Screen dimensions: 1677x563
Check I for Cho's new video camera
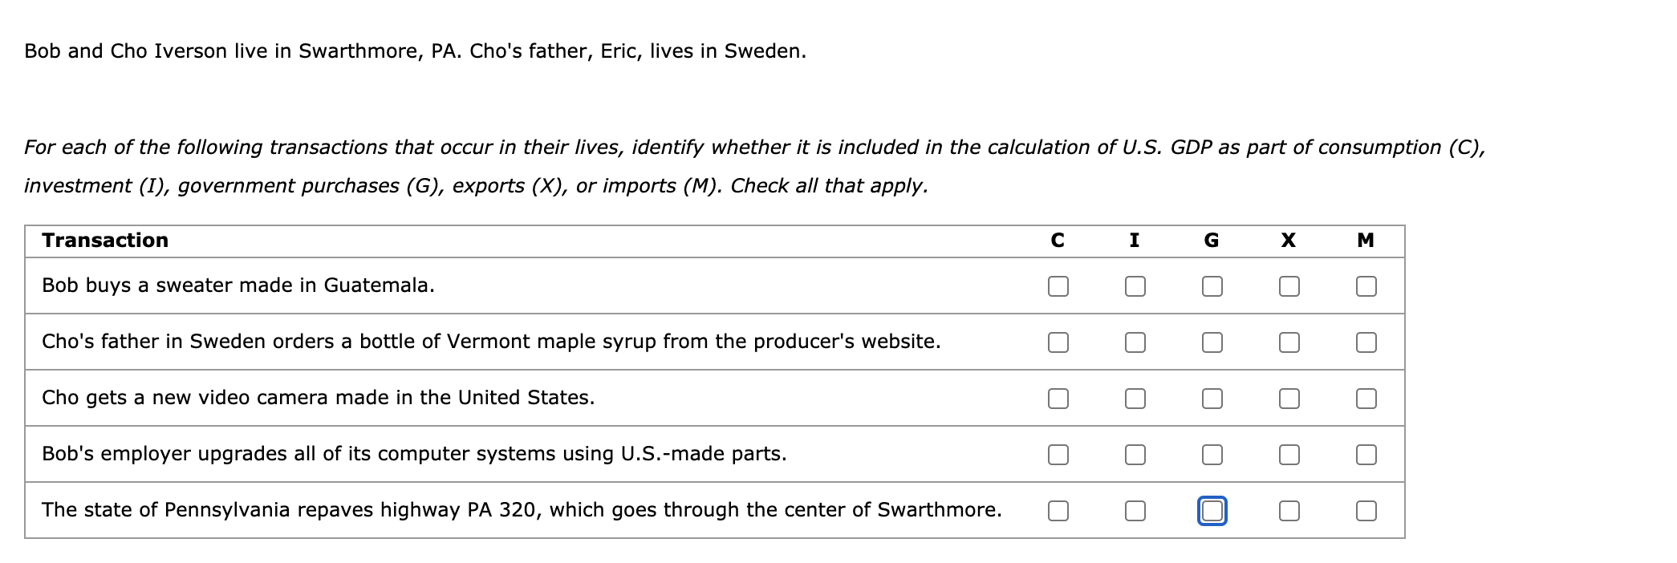pos(1135,399)
